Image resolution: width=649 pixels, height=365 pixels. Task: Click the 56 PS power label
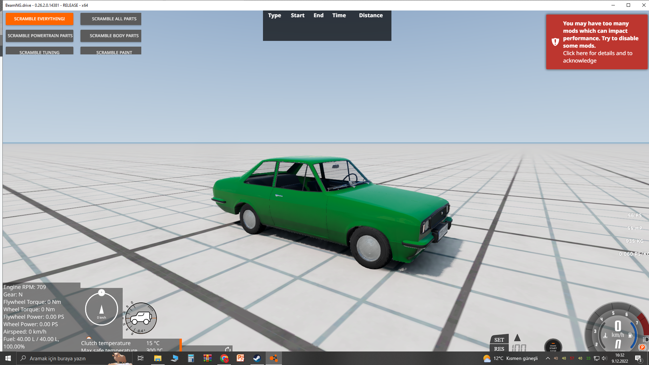coord(634,216)
